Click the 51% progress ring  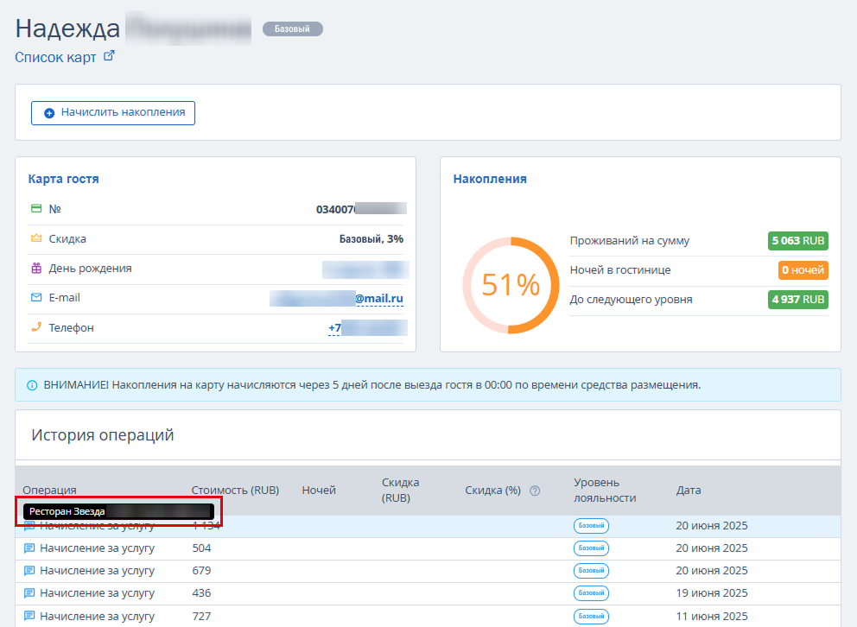click(511, 284)
